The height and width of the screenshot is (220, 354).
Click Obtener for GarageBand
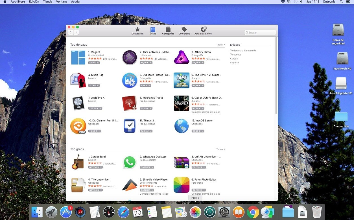click(x=95, y=167)
